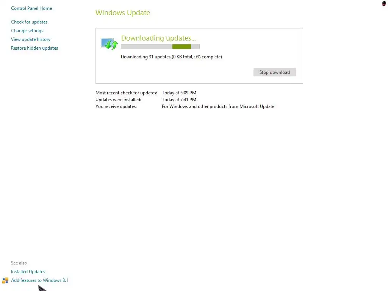The image size is (388, 291).
Task: Open Control Panel Home link
Action: tap(31, 8)
